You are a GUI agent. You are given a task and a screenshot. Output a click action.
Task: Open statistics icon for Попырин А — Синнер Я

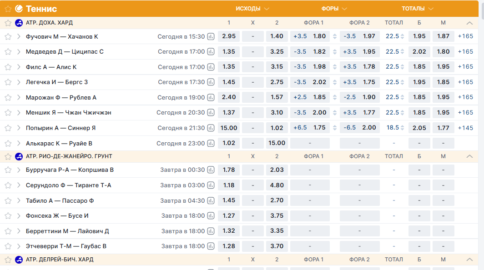tap(211, 128)
